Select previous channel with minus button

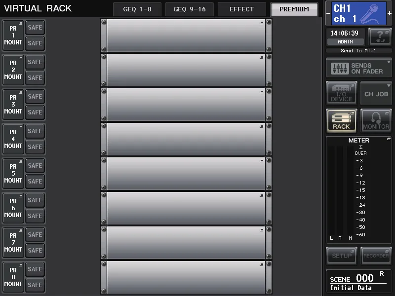[x=328, y=13]
